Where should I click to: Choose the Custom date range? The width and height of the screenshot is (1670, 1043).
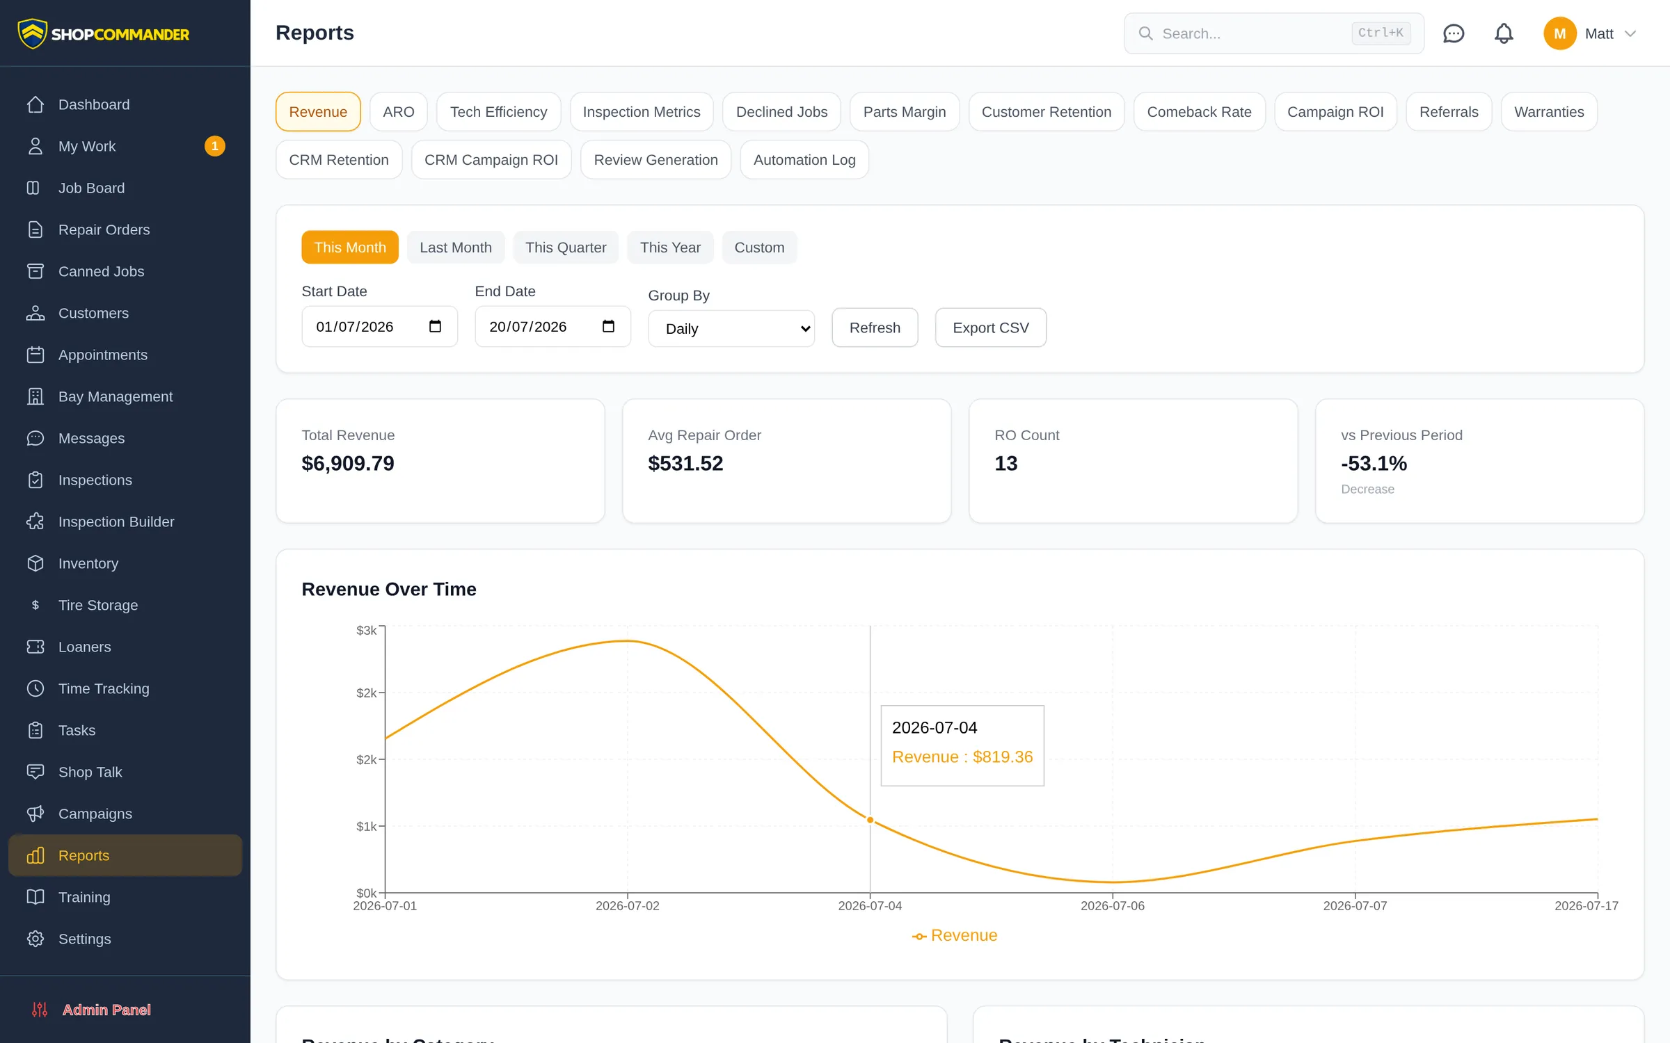(x=759, y=248)
